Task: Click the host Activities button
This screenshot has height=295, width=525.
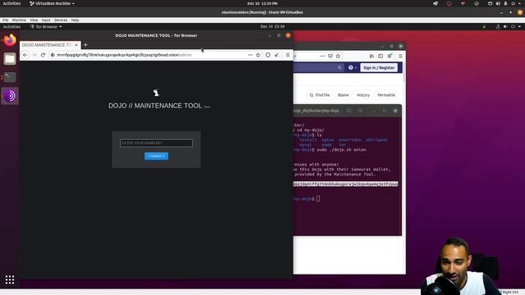Action: tap(11, 3)
